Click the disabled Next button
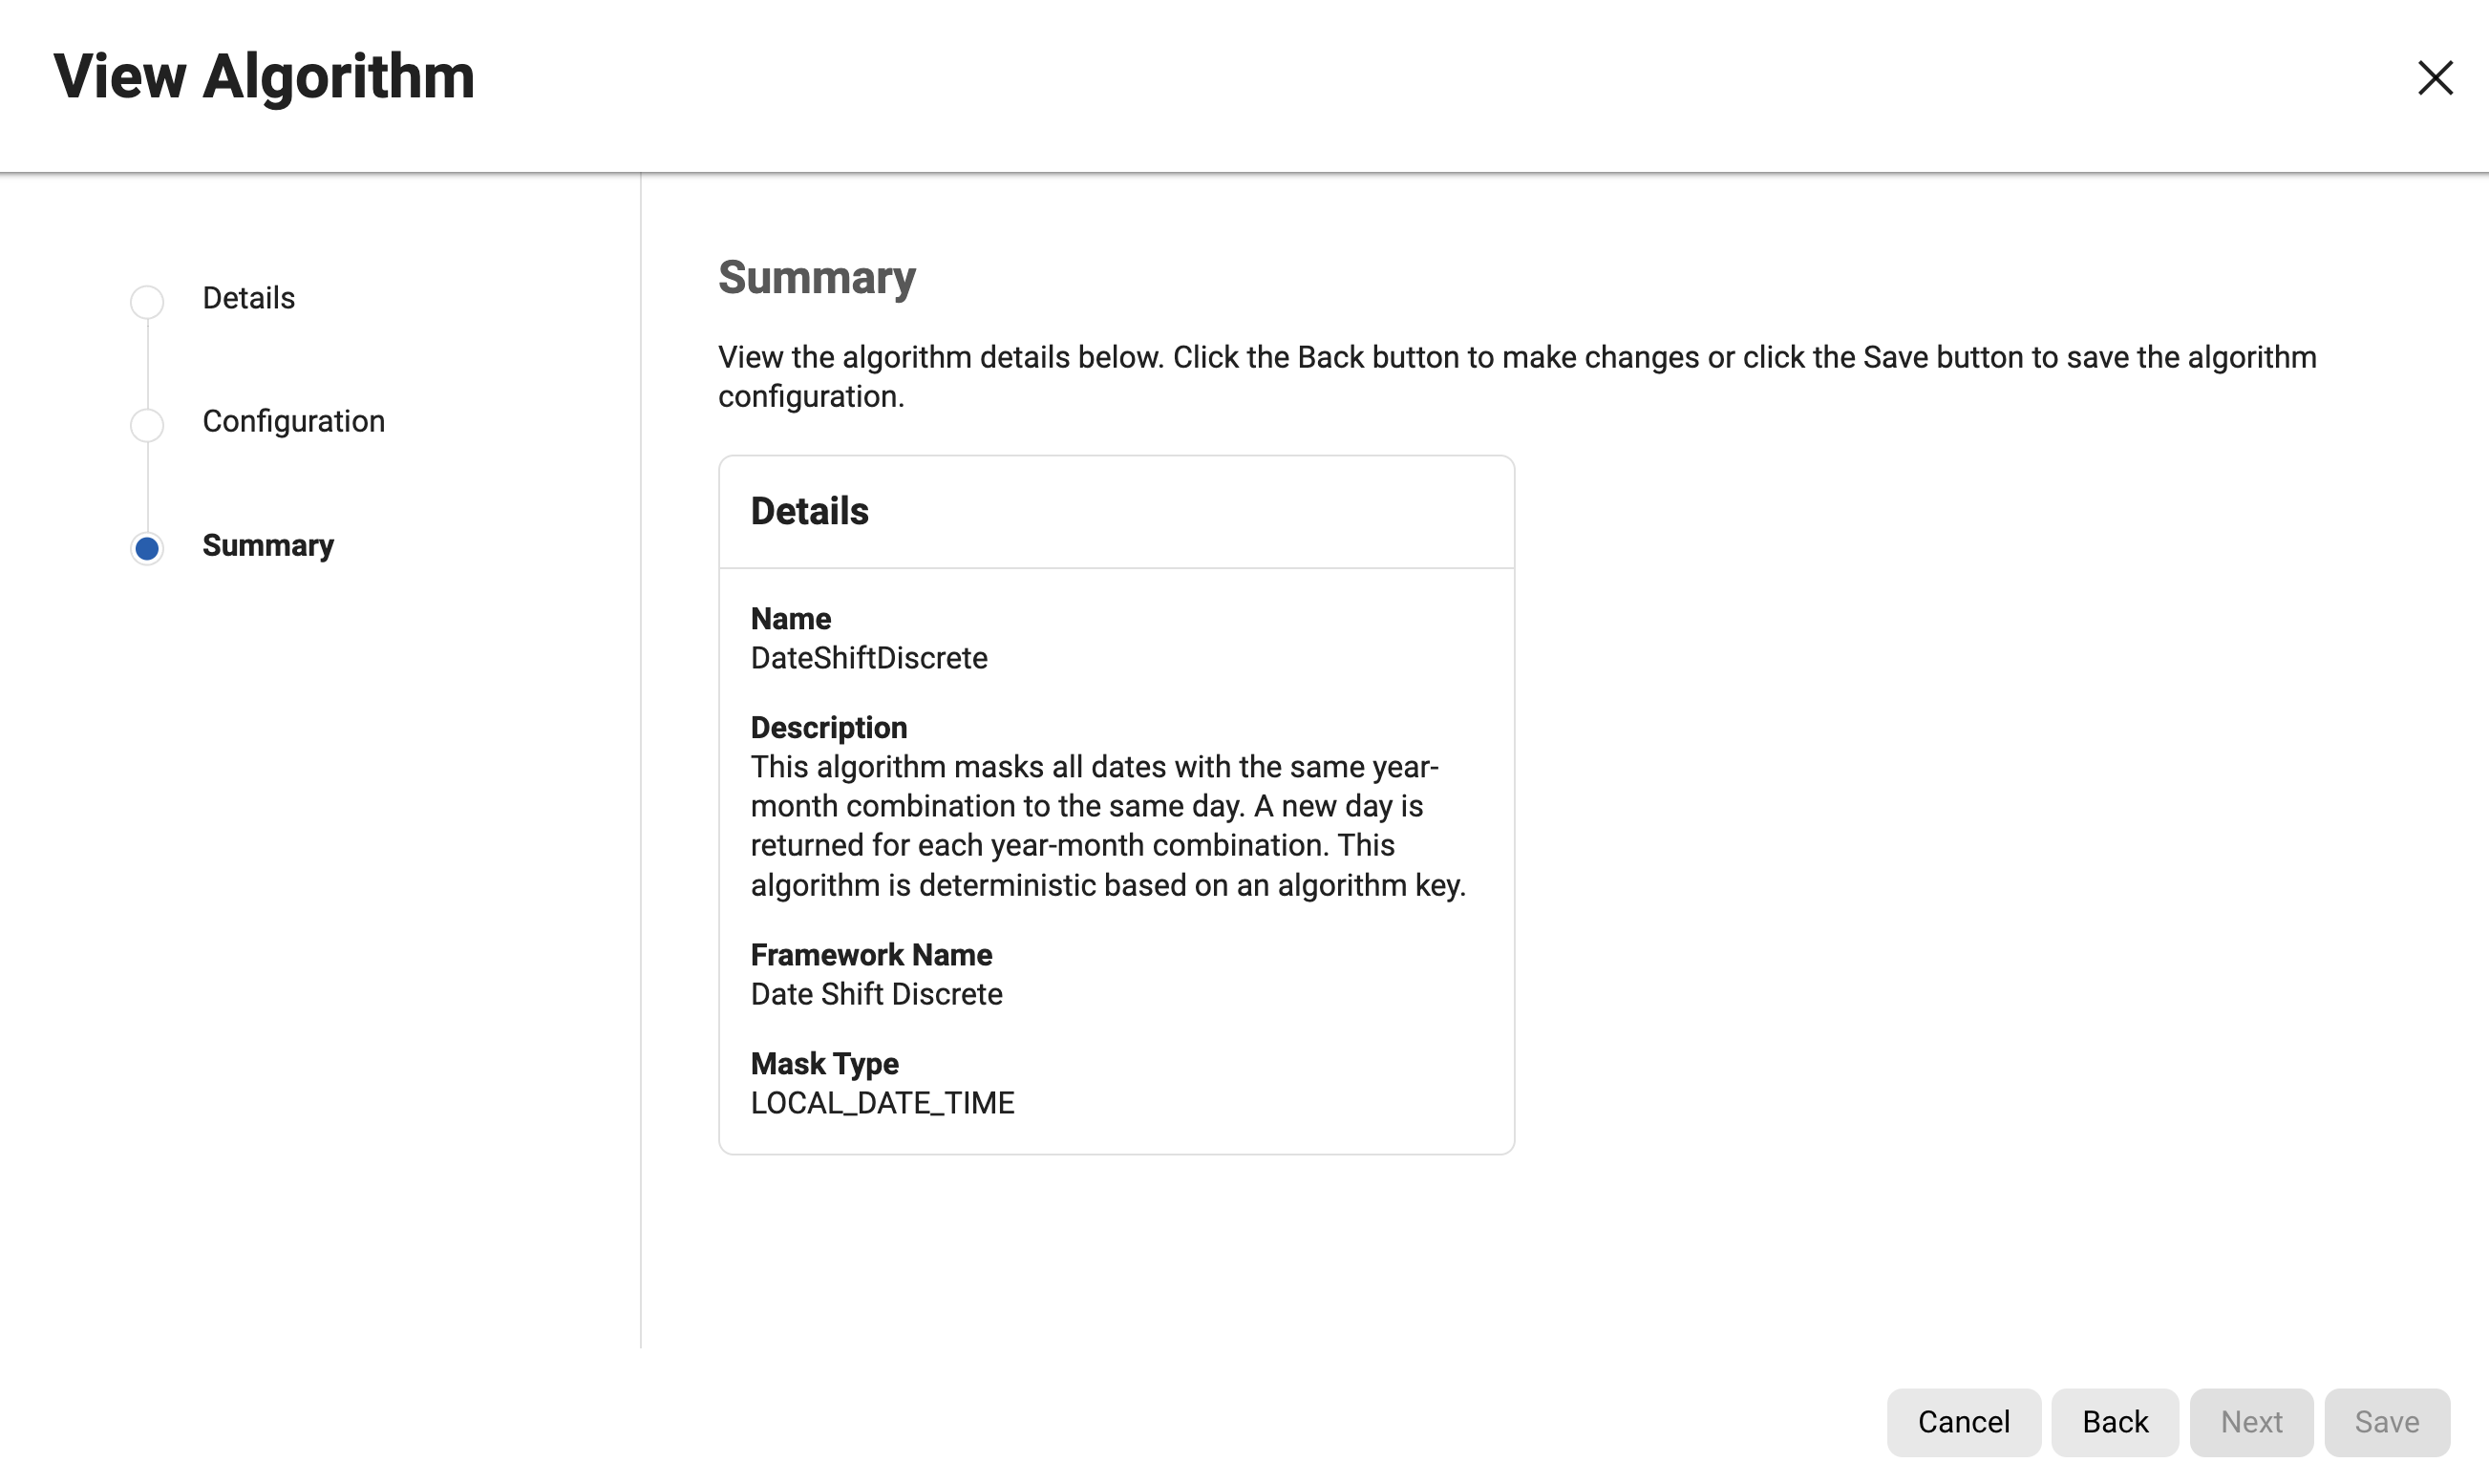The width and height of the screenshot is (2489, 1484). (2251, 1421)
